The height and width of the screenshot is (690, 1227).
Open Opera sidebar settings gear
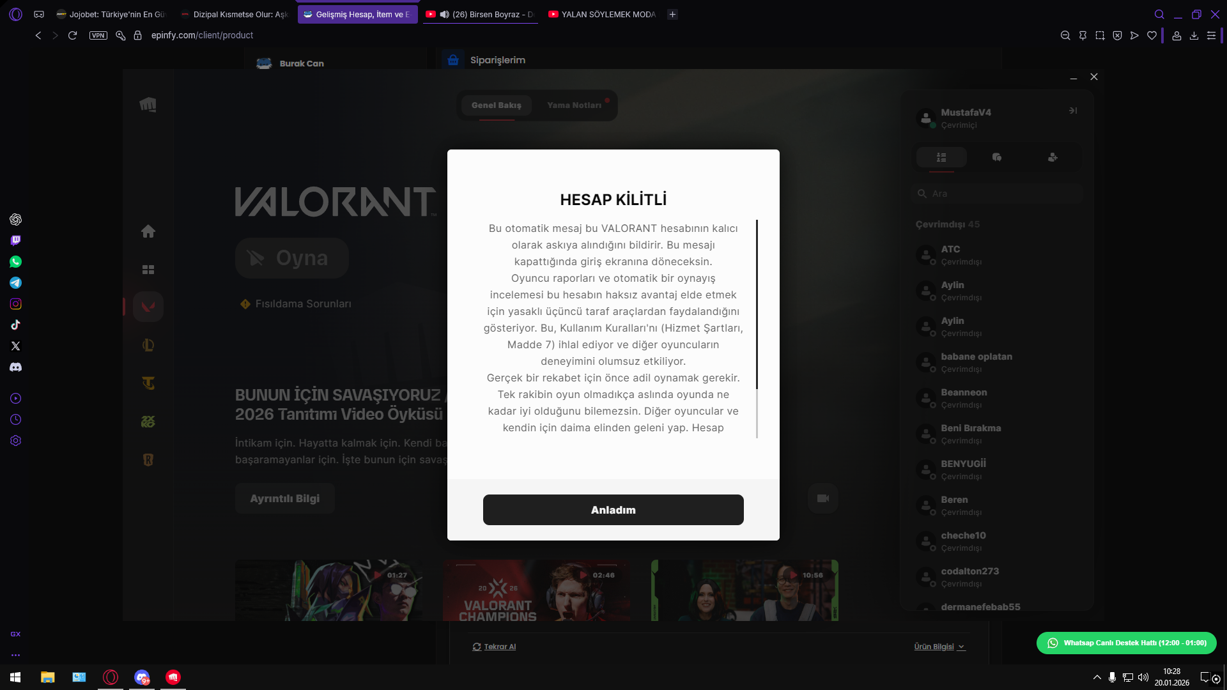pos(16,441)
